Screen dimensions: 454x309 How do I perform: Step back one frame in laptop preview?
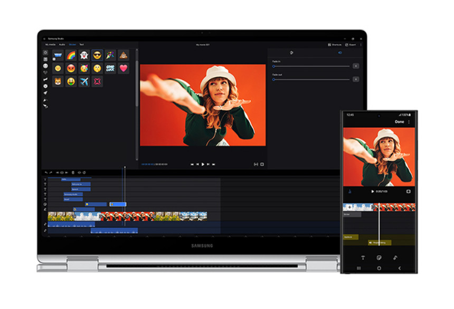tap(197, 165)
